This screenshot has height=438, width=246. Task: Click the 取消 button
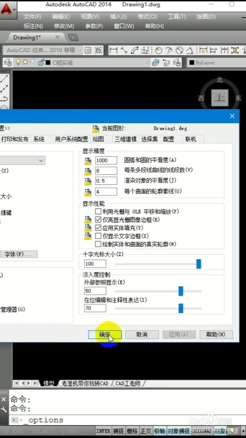(142, 335)
